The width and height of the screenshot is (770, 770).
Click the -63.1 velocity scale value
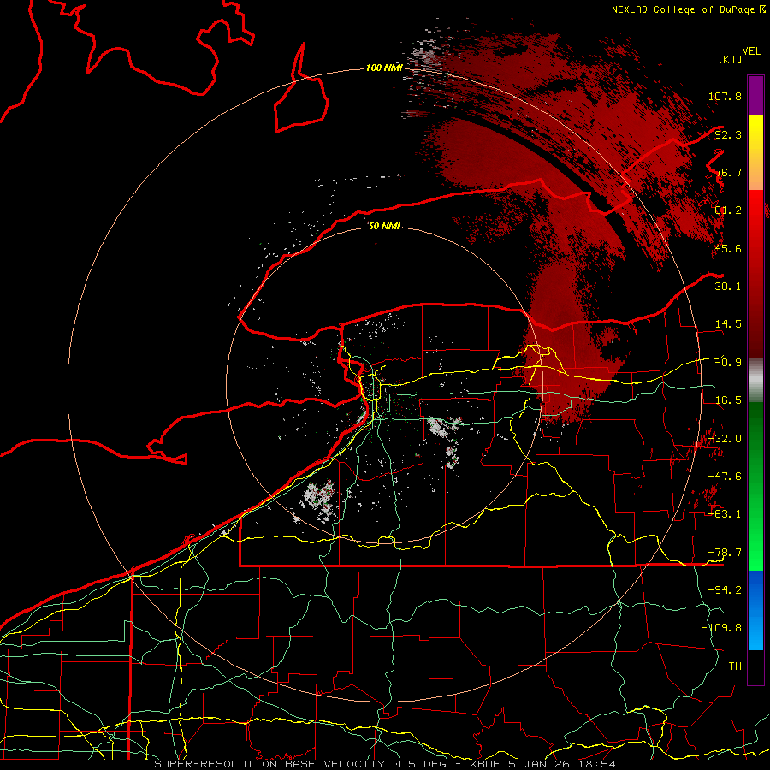tap(725, 514)
